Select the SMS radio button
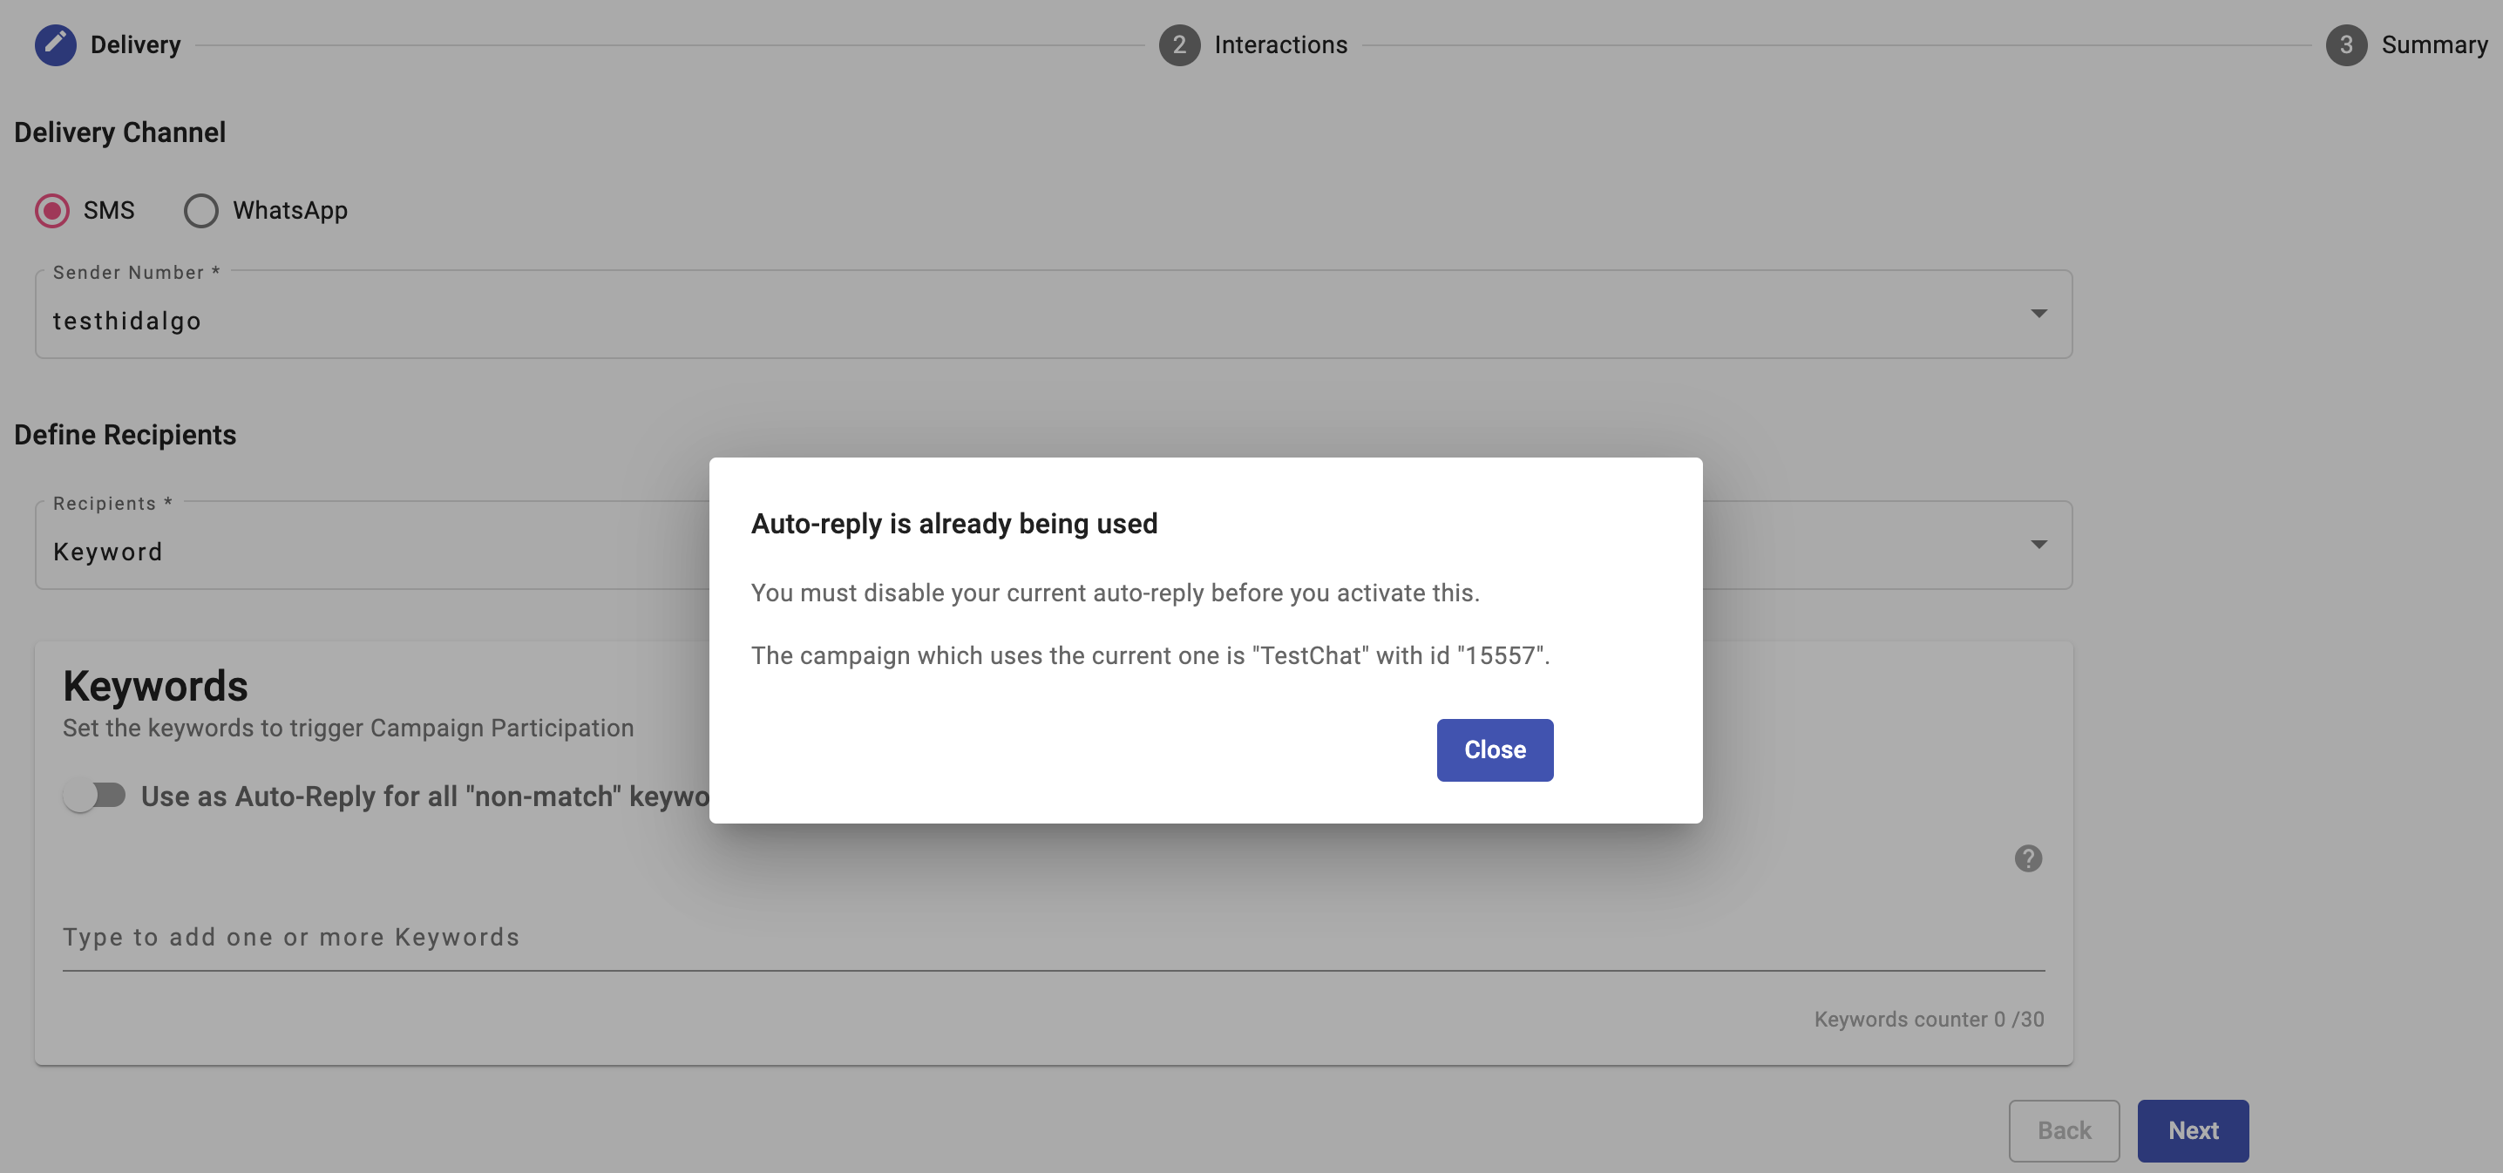This screenshot has height=1173, width=2503. (x=52, y=210)
